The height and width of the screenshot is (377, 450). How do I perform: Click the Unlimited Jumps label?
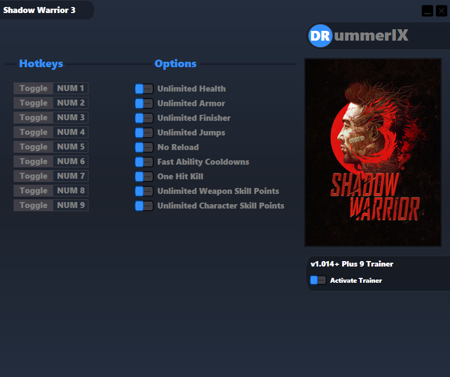[191, 133]
